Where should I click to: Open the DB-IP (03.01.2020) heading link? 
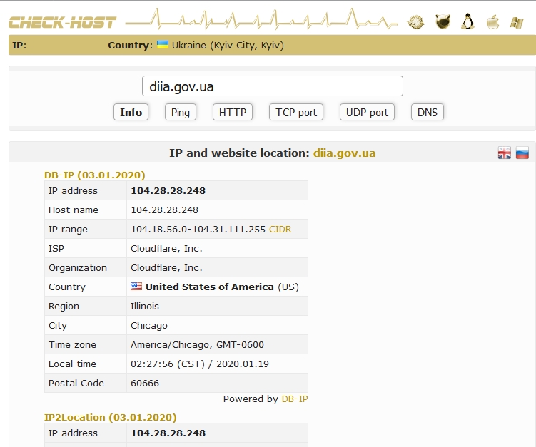pyautogui.click(x=95, y=175)
